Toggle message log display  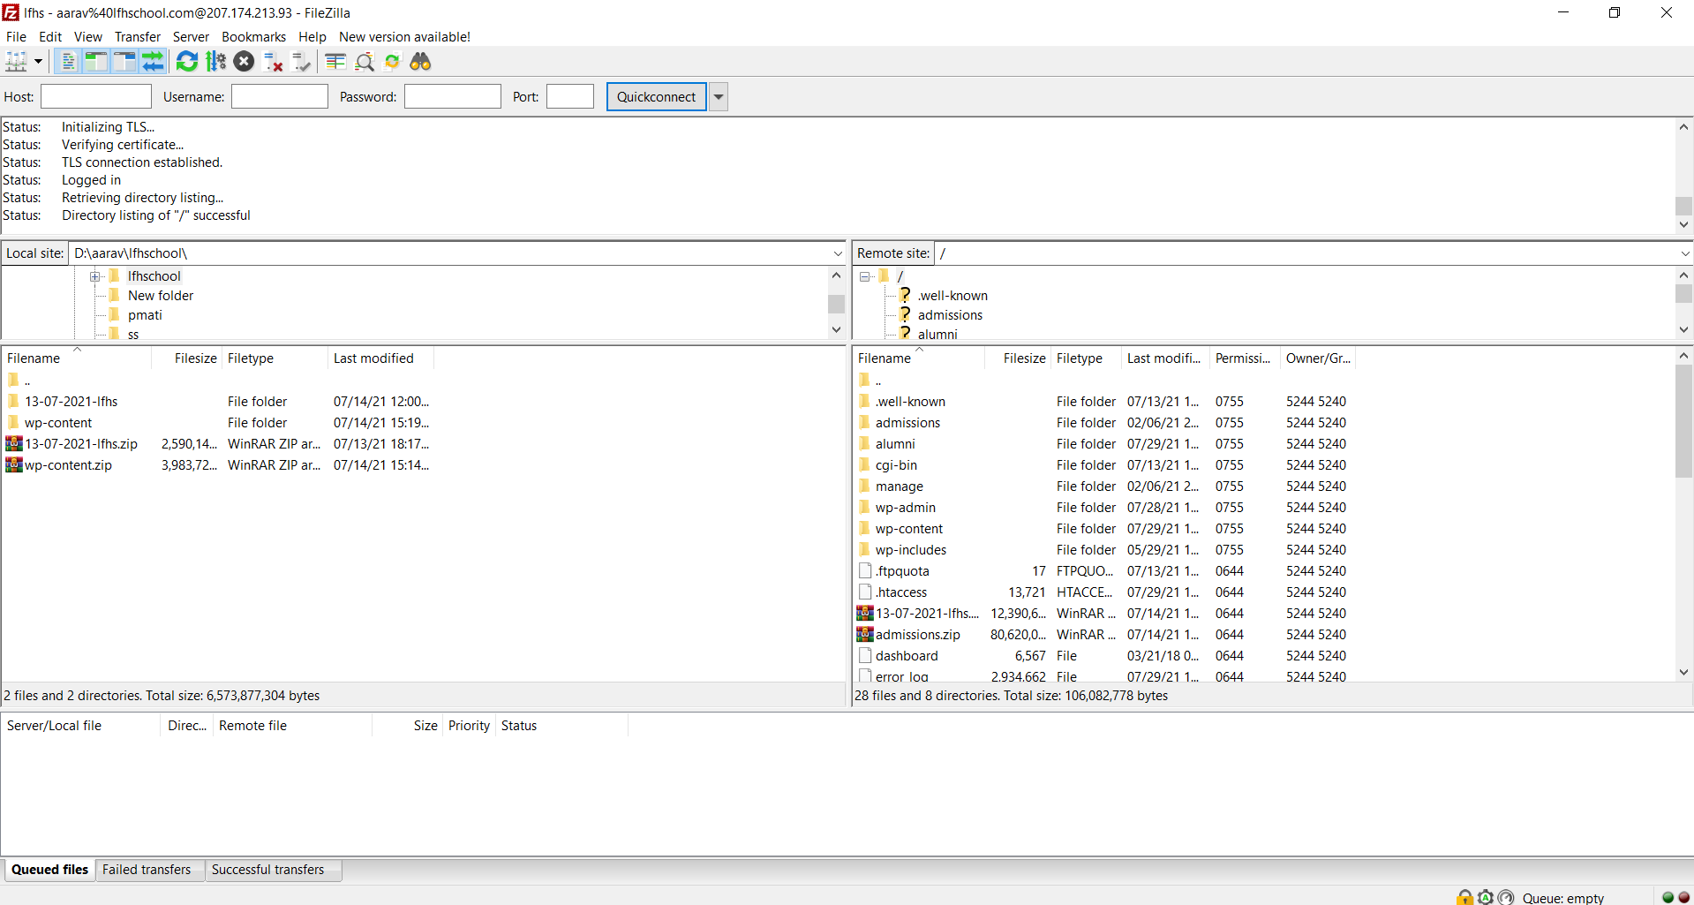[x=67, y=62]
